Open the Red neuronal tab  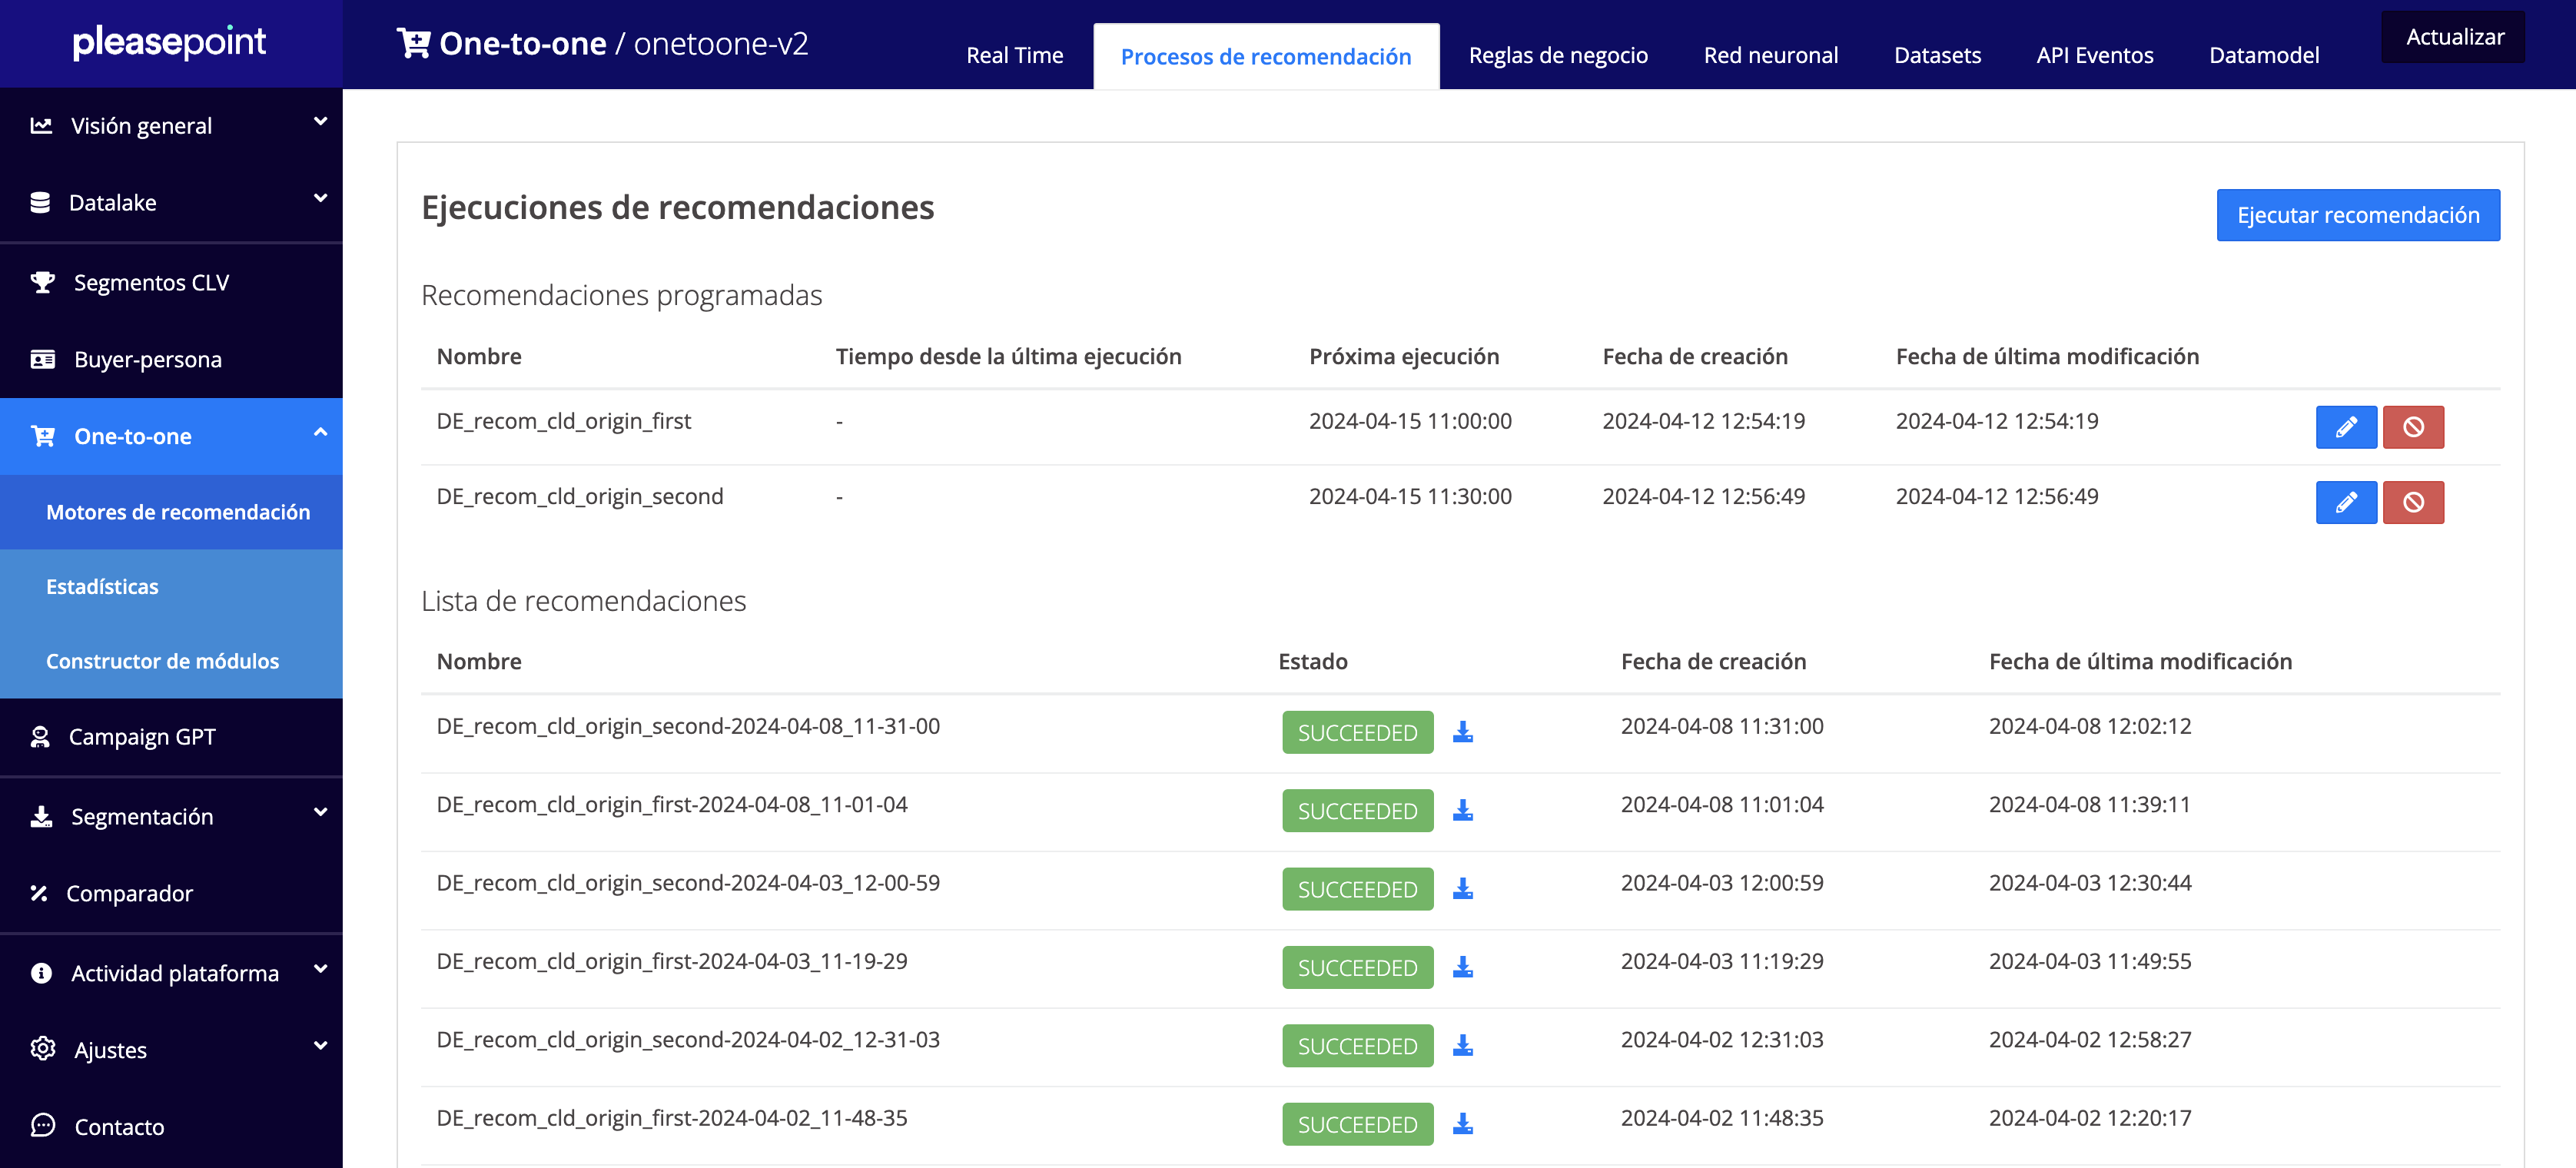(x=1770, y=56)
